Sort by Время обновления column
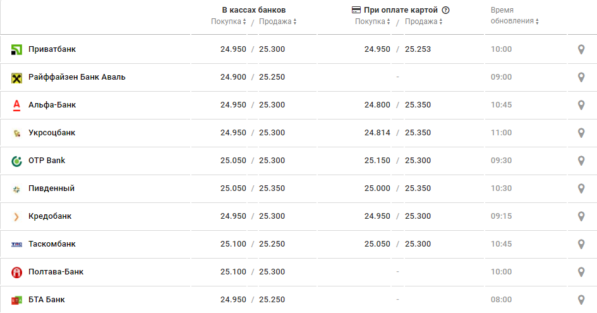The height and width of the screenshot is (313, 597). click(514, 21)
